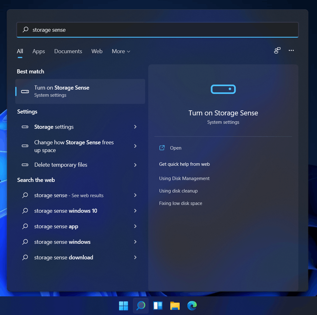
Task: Expand the chevron for 'storage sense - See web results'
Action: pos(135,195)
